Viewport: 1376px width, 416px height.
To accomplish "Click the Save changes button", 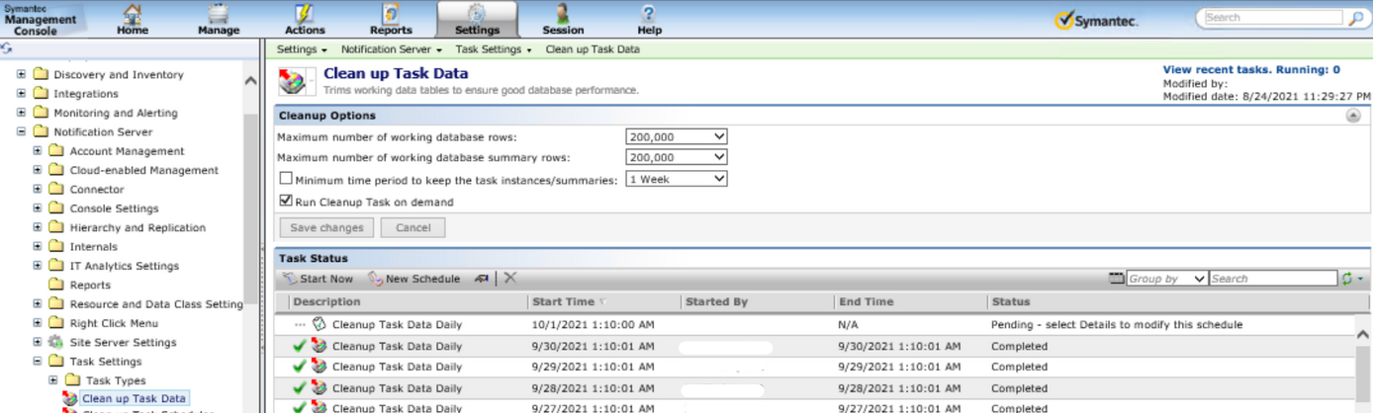I will click(326, 227).
